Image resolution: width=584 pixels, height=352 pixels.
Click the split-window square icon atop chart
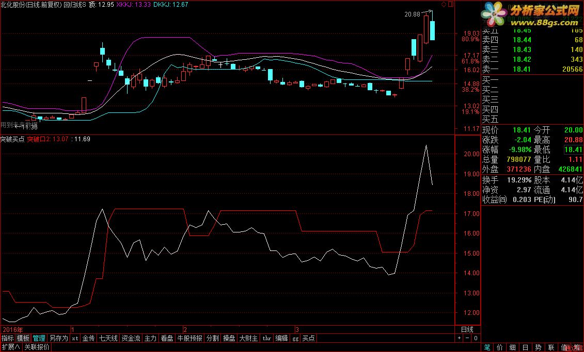click(x=451, y=5)
